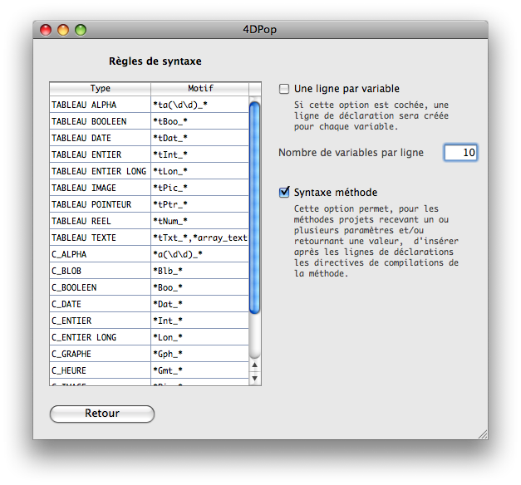
Task: Select the C_ENTIER LONG type cell
Action: pos(100,337)
